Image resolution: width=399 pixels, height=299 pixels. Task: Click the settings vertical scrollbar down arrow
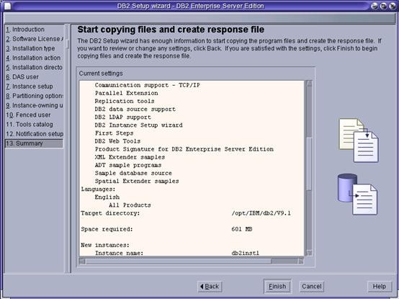[309, 253]
